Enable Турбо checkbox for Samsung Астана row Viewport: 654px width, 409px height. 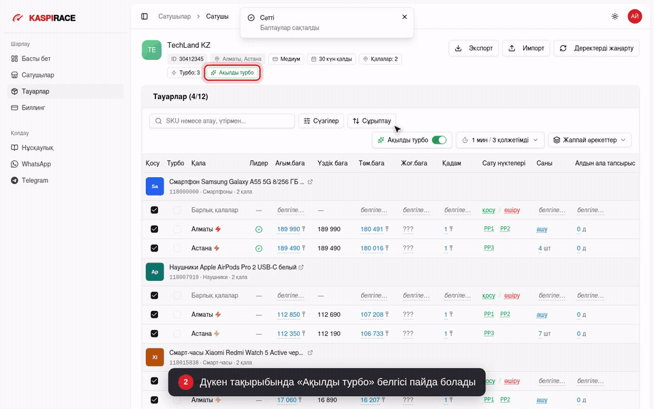pos(177,248)
